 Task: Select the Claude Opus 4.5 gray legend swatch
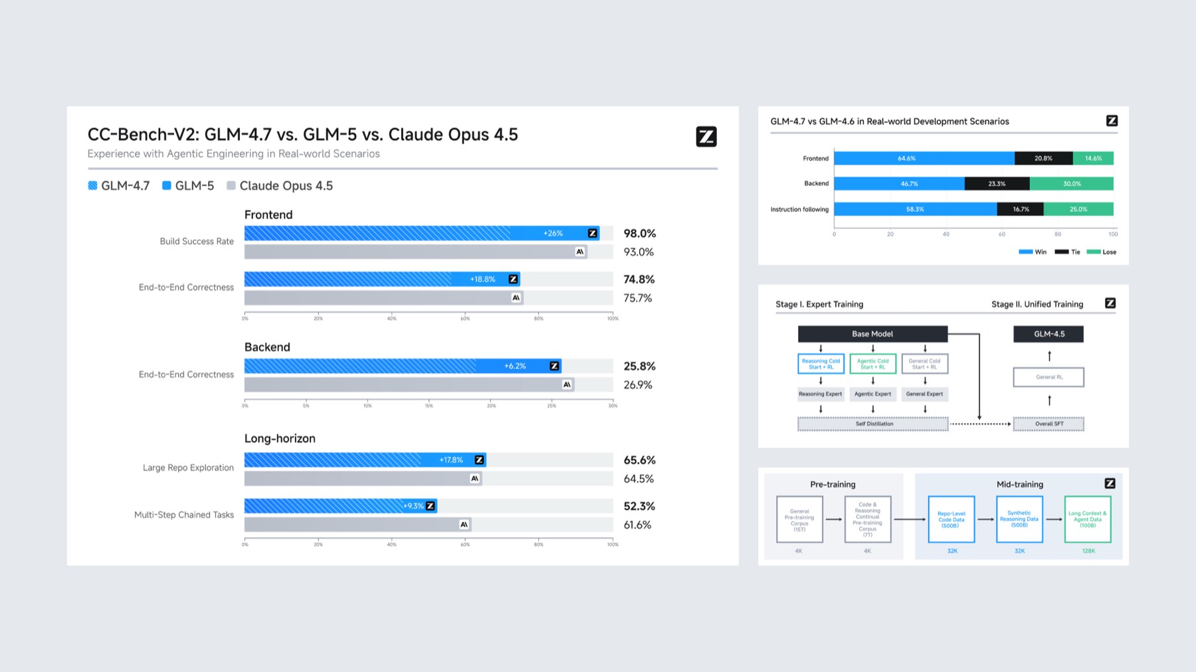(231, 186)
